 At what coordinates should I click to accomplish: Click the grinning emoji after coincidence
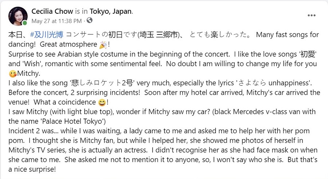(102, 102)
